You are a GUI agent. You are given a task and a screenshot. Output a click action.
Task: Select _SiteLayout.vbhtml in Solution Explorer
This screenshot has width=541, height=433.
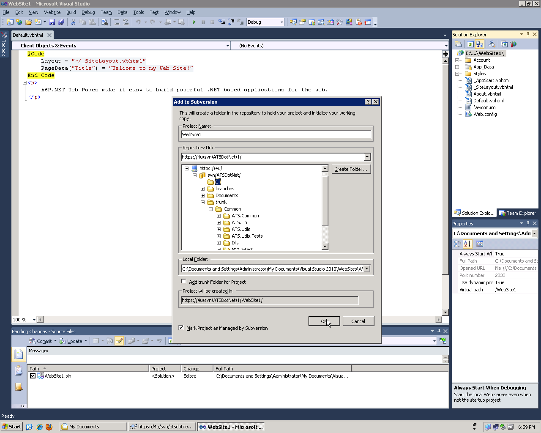point(493,87)
